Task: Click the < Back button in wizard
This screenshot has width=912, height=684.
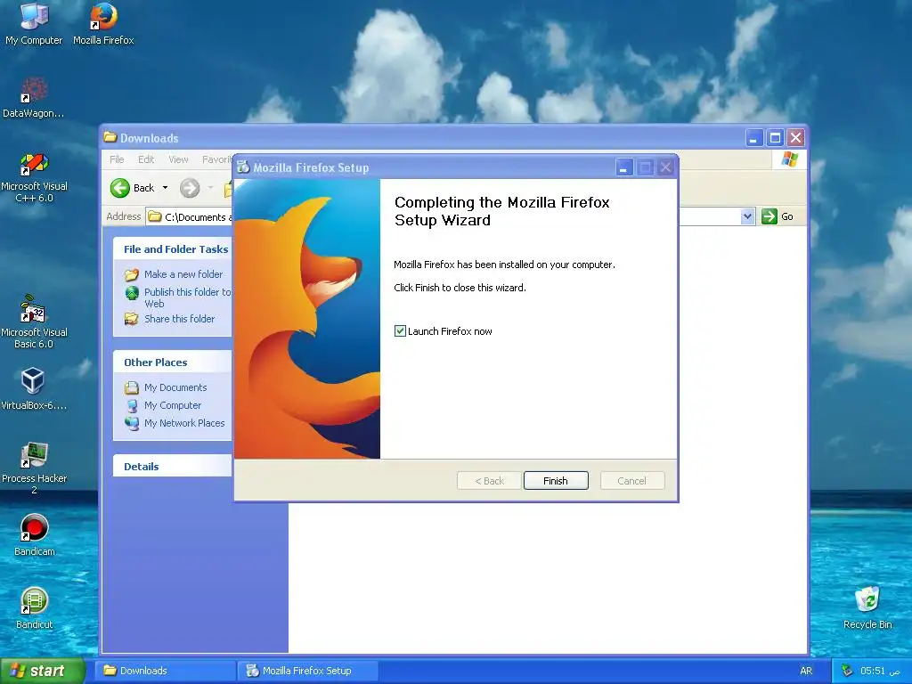Action: (x=489, y=481)
